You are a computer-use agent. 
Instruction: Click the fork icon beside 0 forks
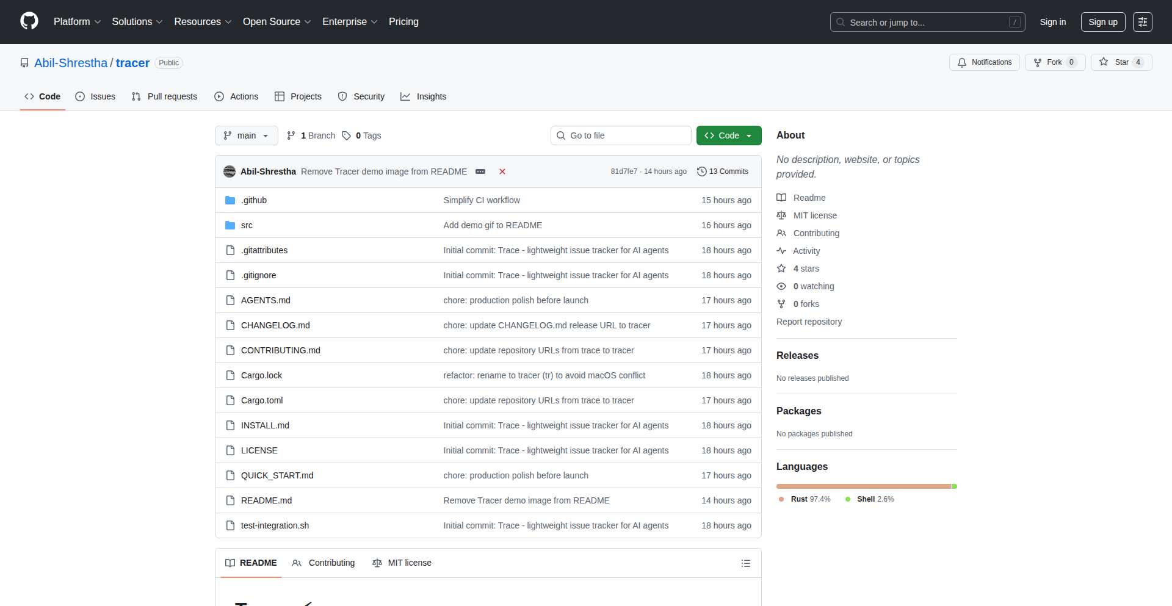tap(781, 304)
